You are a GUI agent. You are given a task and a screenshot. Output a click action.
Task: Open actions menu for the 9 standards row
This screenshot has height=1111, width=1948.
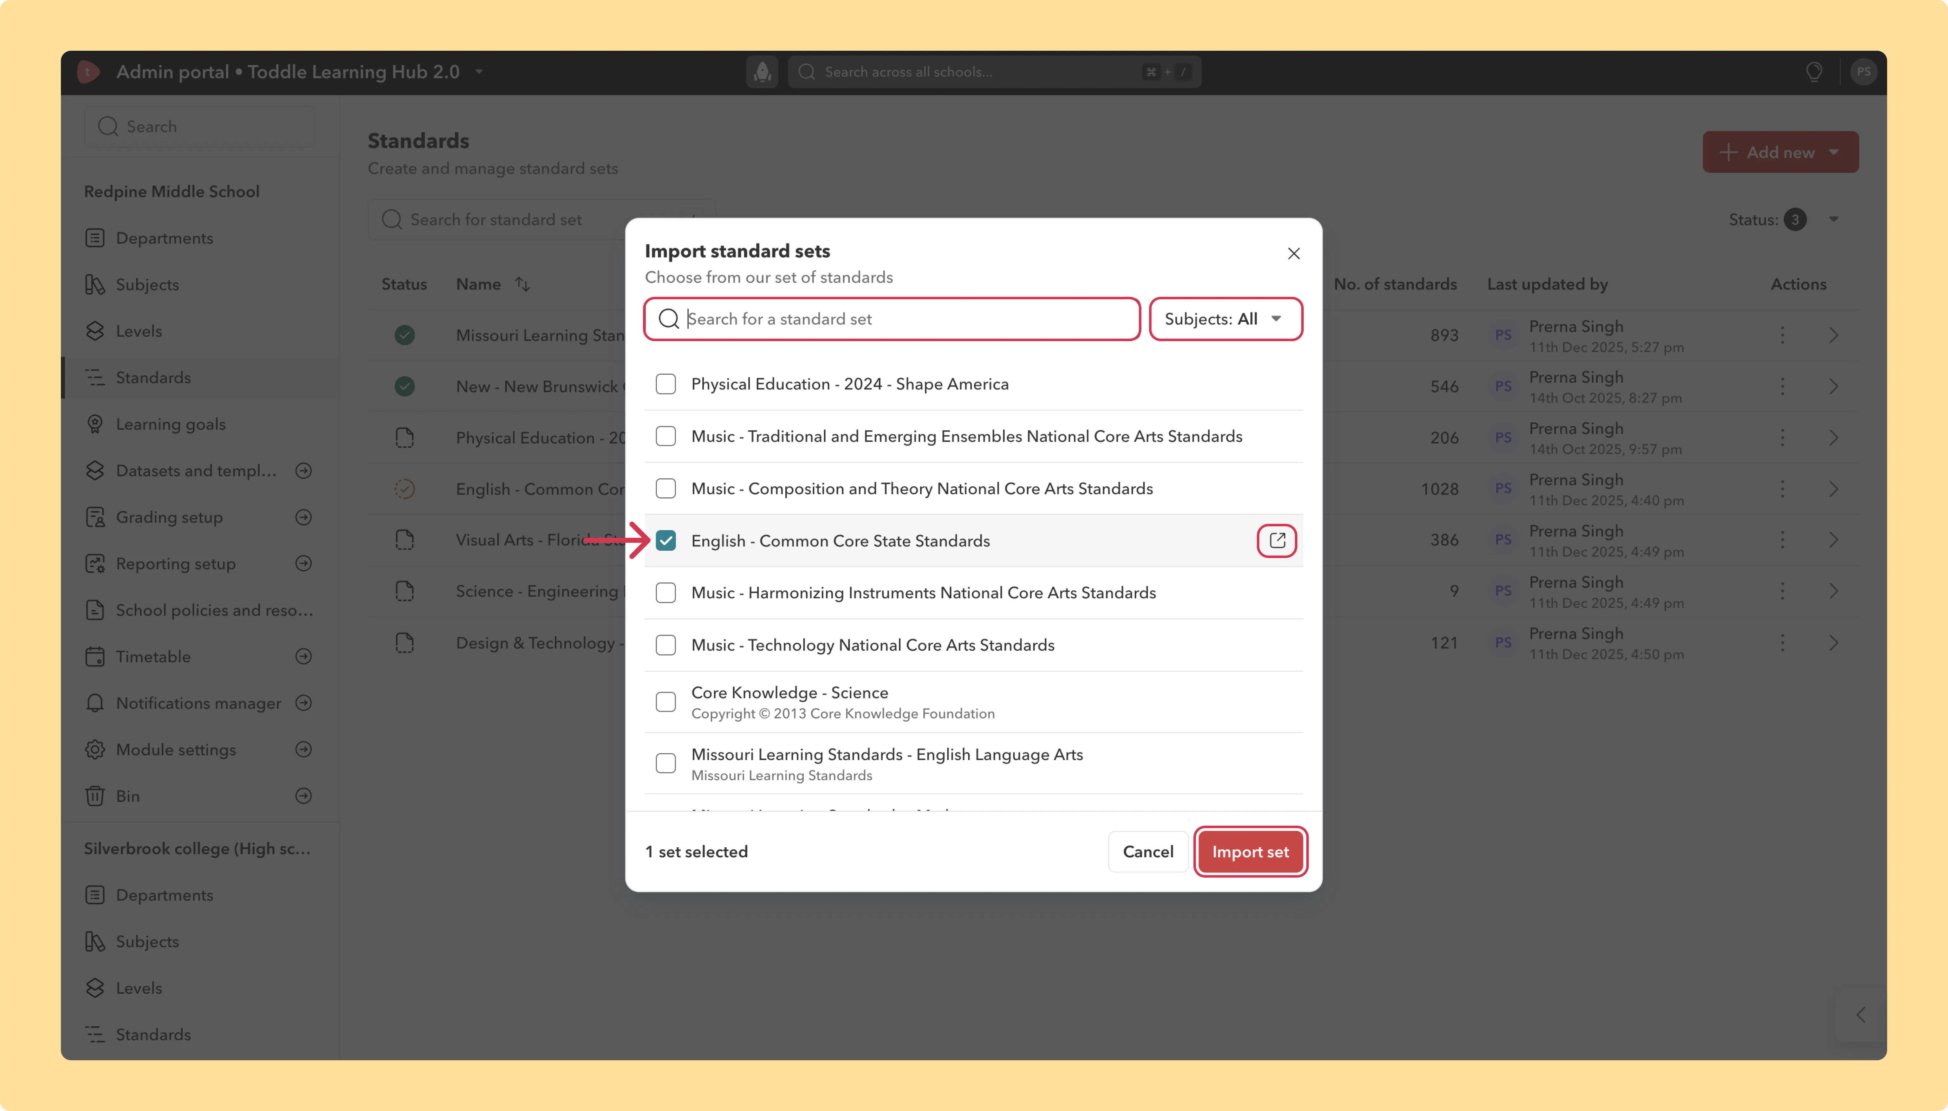point(1782,591)
